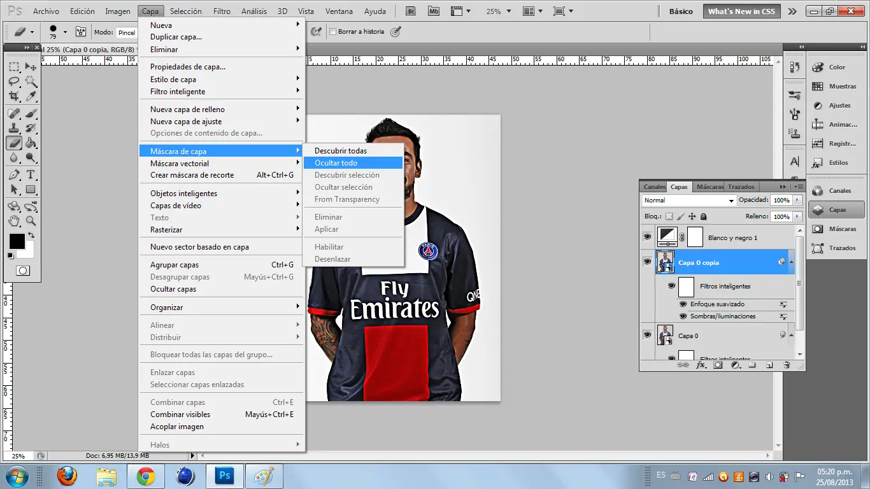
Task: Click the foreground color swatch
Action: [x=17, y=241]
